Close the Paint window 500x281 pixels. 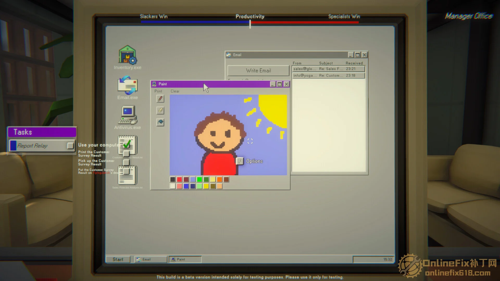pos(286,84)
